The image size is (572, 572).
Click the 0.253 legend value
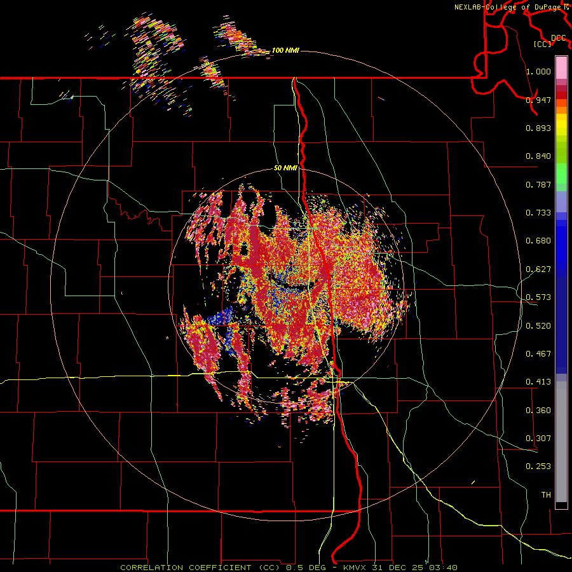point(538,466)
